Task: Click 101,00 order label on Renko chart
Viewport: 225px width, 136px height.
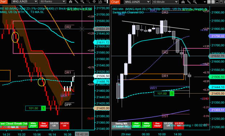Action: click(33, 108)
